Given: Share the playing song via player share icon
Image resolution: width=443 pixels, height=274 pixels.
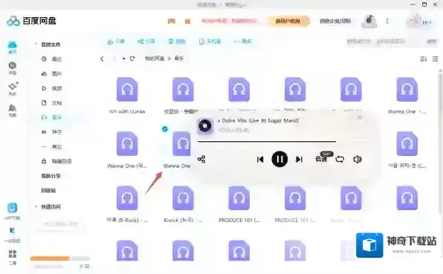Looking at the screenshot, I should (x=201, y=159).
